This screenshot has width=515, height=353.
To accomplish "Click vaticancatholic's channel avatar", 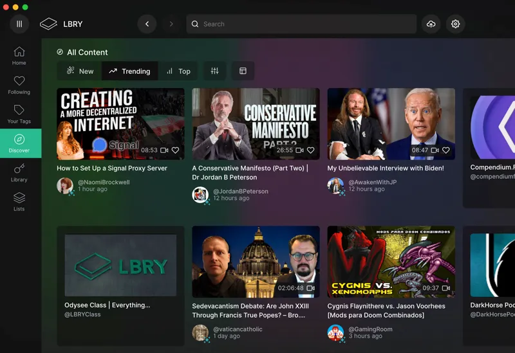I will tap(200, 332).
